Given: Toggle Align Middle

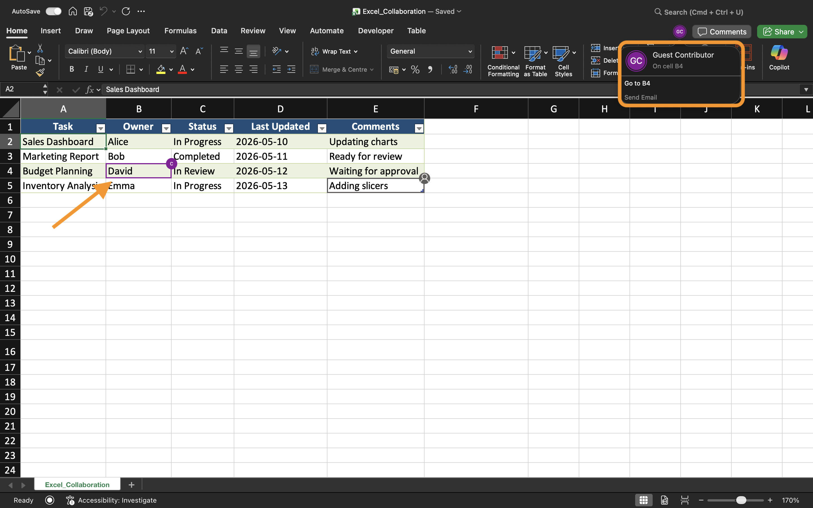Looking at the screenshot, I should pyautogui.click(x=239, y=51).
